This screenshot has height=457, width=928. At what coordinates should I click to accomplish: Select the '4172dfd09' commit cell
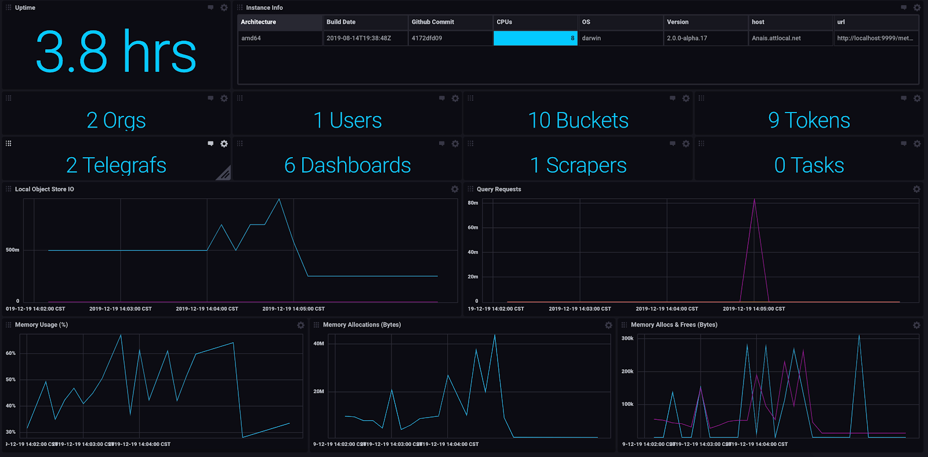point(451,38)
